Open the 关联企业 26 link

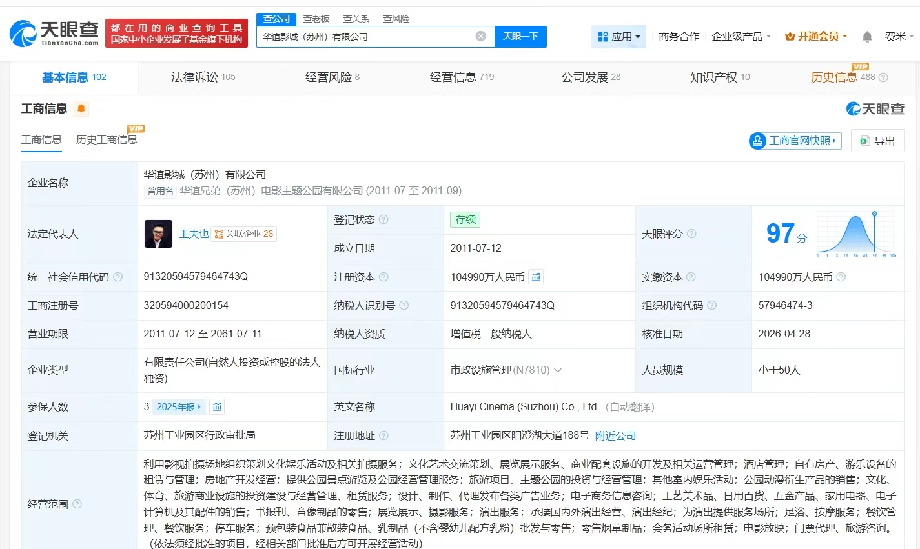[x=245, y=234]
